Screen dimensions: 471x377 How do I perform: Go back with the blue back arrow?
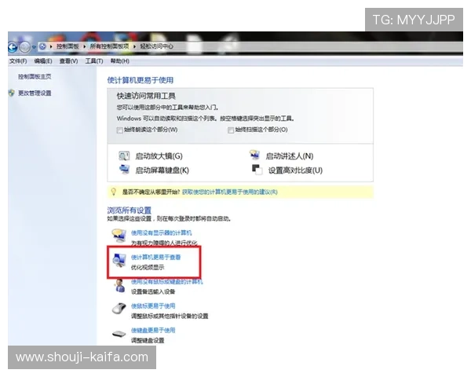13,47
